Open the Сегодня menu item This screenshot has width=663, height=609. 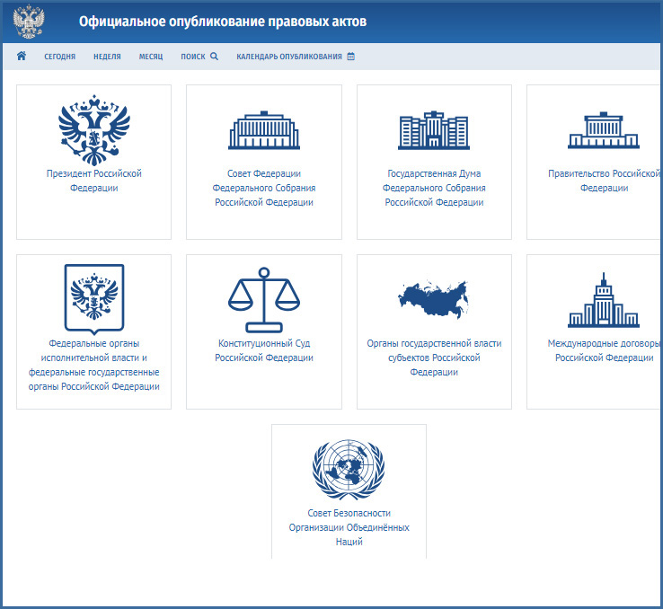(x=59, y=57)
